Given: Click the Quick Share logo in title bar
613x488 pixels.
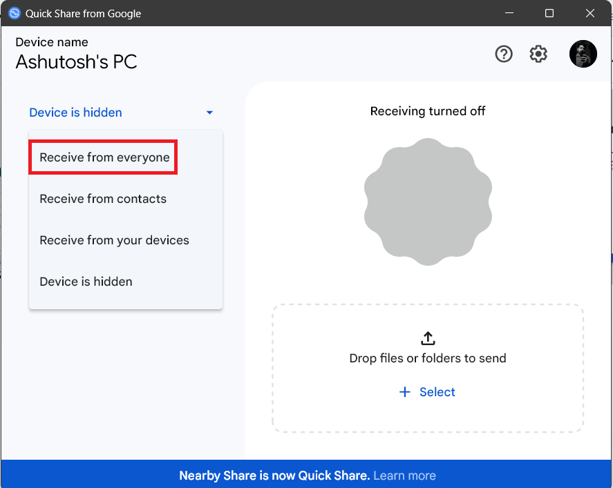Looking at the screenshot, I should 14,13.
